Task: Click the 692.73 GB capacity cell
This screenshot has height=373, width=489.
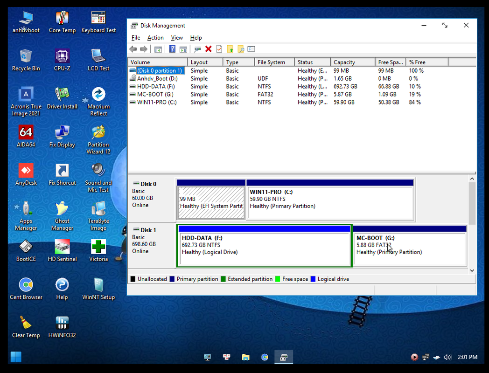Action: point(345,86)
